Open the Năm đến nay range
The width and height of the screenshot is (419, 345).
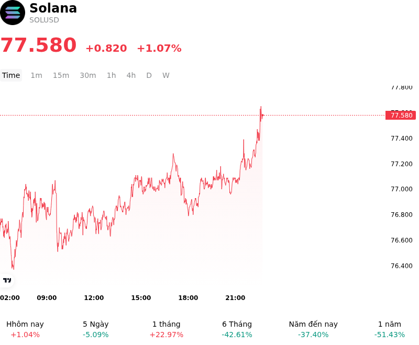[x=313, y=329]
